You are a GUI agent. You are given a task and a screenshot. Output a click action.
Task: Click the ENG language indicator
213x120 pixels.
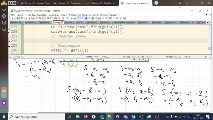pyautogui.click(x=188, y=117)
